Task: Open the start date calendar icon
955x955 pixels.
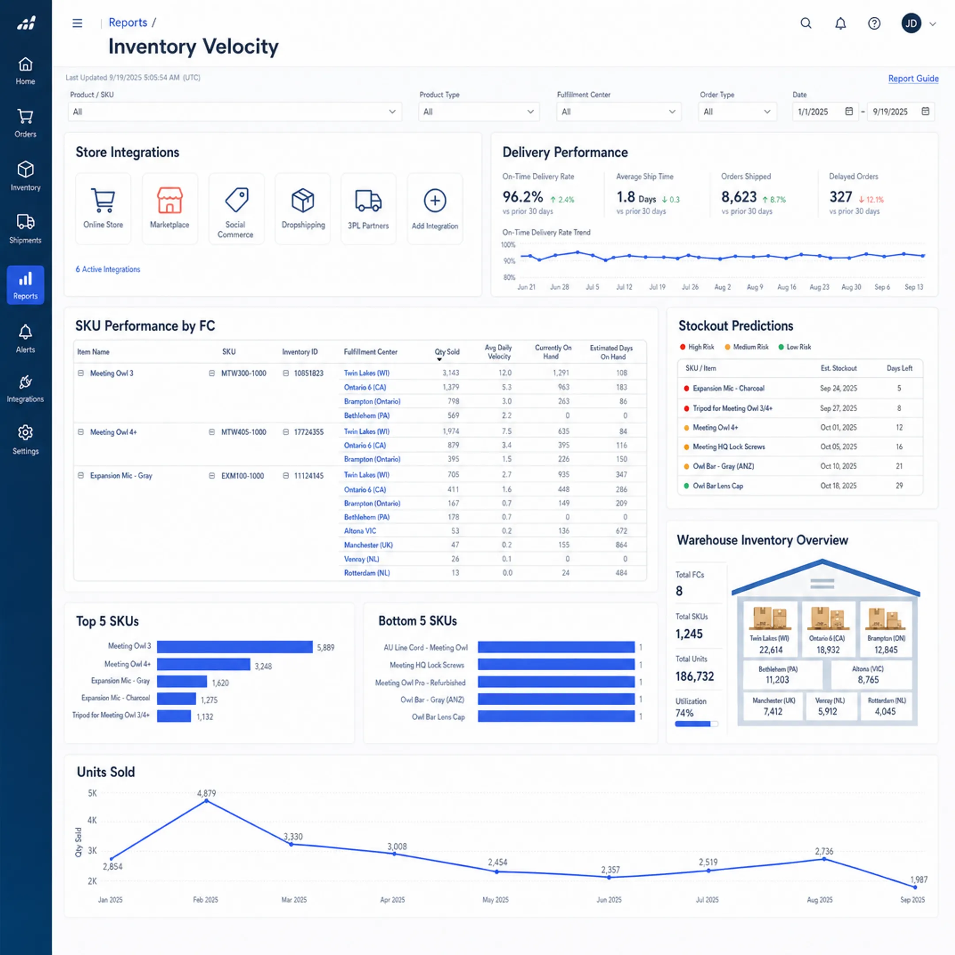Action: point(849,111)
